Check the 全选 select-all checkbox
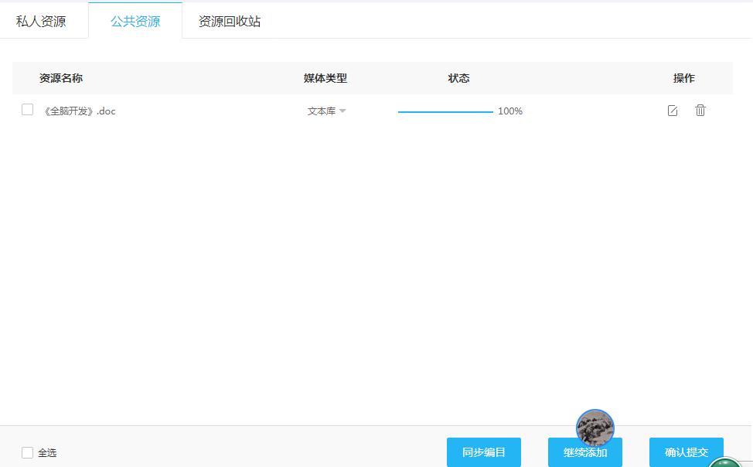The height and width of the screenshot is (467, 753). [x=27, y=452]
